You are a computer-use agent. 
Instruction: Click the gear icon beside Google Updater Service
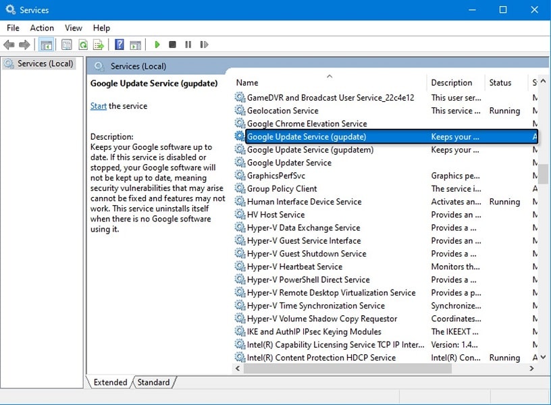coord(240,162)
